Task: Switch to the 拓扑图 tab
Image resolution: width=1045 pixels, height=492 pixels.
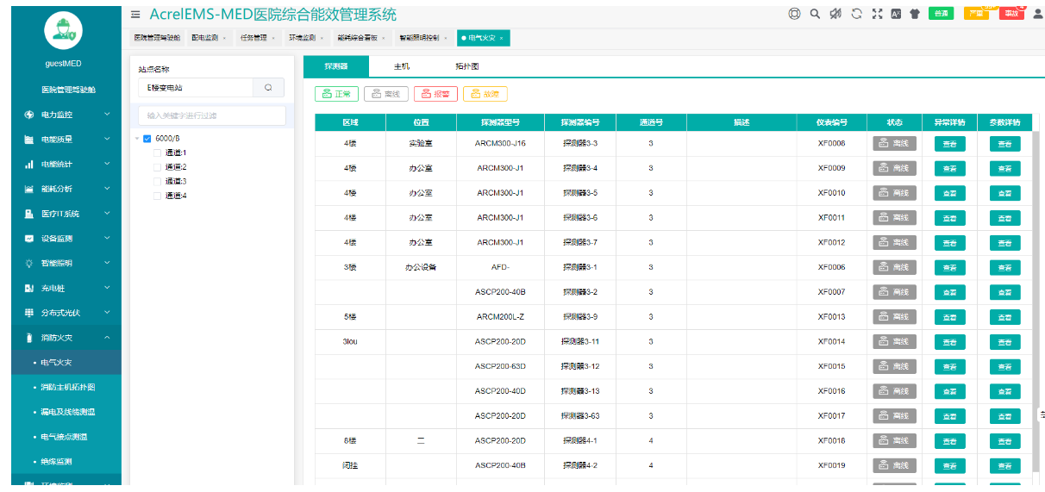Action: 466,66
